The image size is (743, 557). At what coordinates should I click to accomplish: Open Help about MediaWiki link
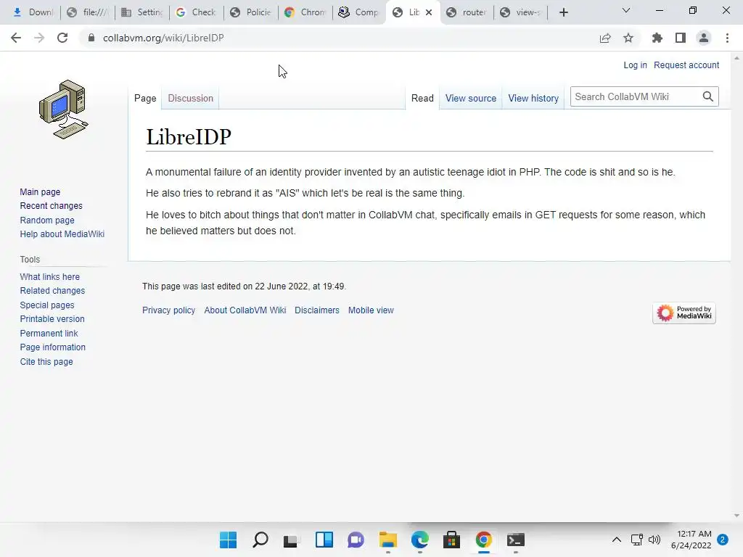(x=62, y=234)
